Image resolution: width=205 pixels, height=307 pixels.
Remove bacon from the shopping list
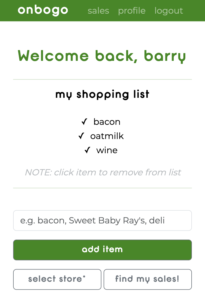107,122
